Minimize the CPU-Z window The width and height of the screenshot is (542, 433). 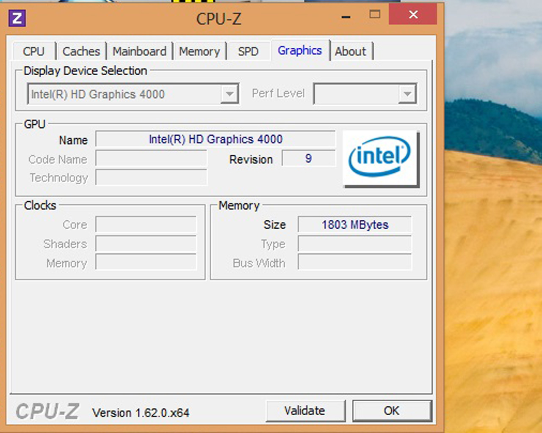point(346,17)
